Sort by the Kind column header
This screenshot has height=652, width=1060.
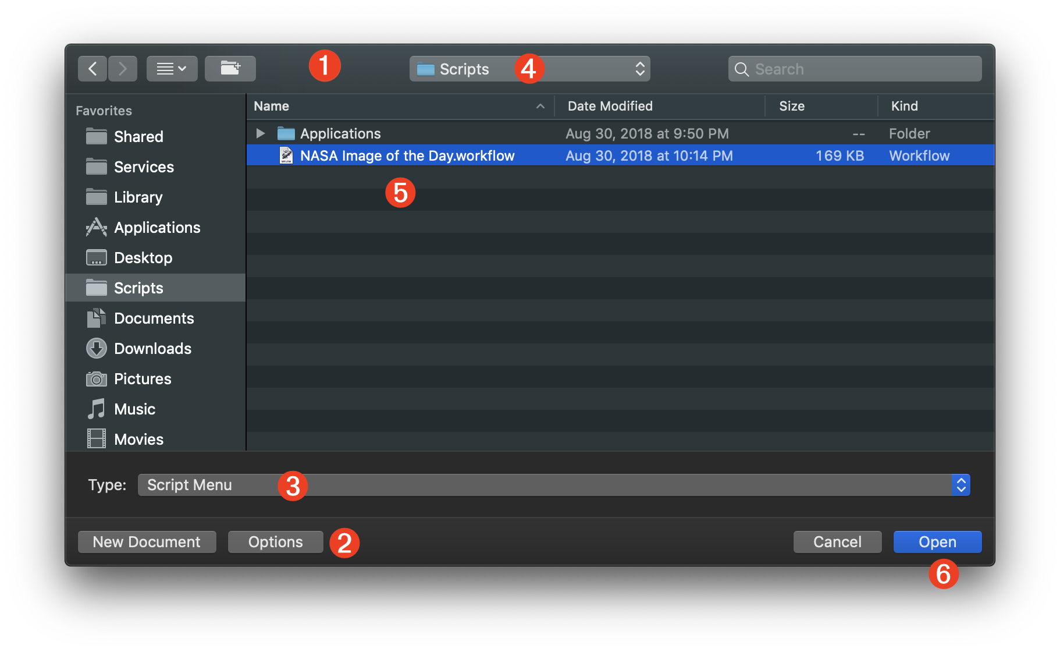click(937, 106)
